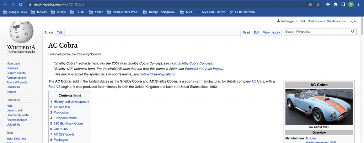Open the View history tab
This screenshot has height=143, width=364.
pyautogui.click(x=271, y=32)
